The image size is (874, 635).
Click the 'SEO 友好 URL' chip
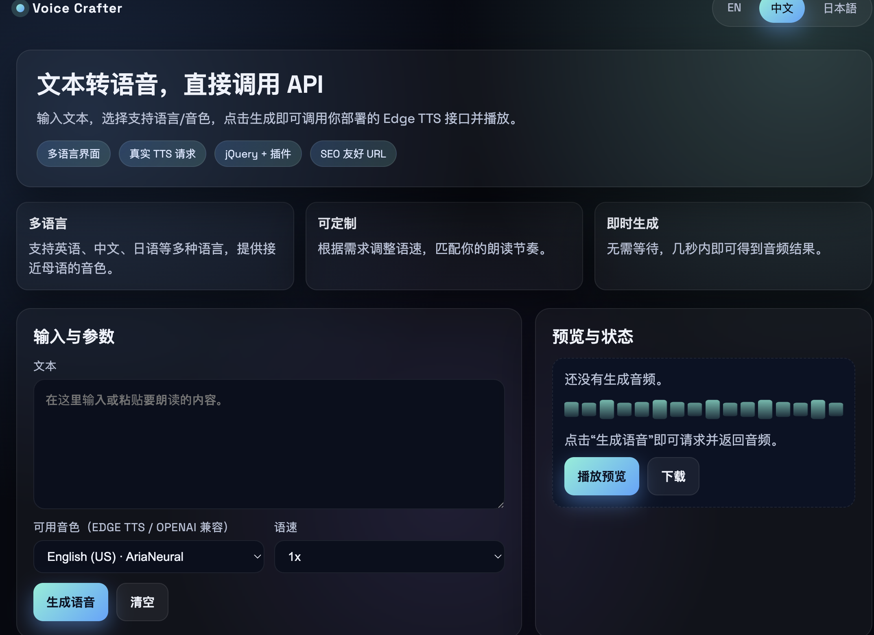click(x=353, y=153)
